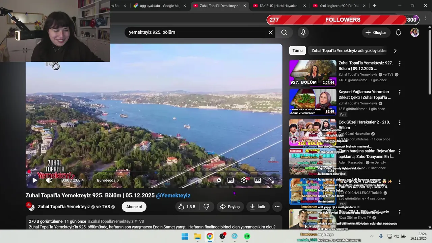
Task: Click the '270 B görüntüleme' view count
Action: (x=46, y=221)
